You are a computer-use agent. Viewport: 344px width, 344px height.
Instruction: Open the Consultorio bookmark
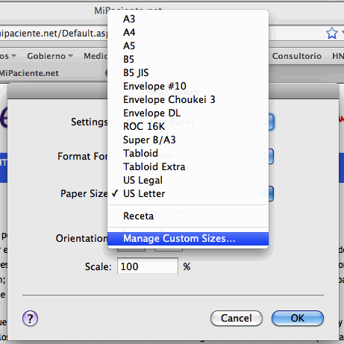tap(297, 56)
